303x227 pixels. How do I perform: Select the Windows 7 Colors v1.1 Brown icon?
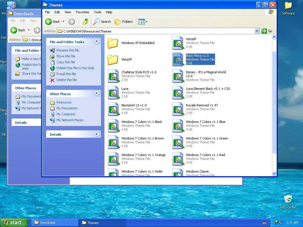click(x=113, y=142)
